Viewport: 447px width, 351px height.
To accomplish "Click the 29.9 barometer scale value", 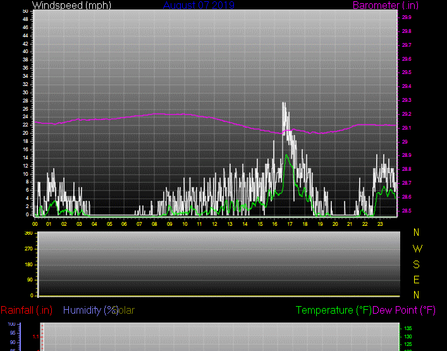I will [407, 18].
